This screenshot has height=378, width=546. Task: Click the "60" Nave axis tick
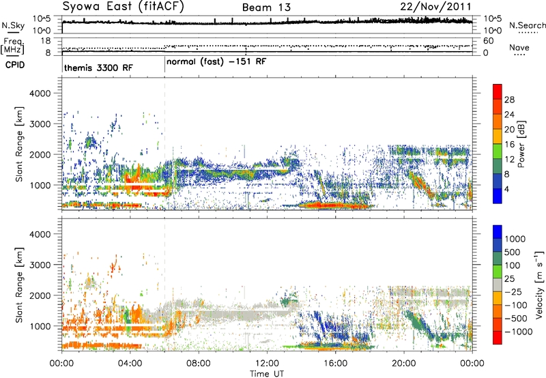489,41
